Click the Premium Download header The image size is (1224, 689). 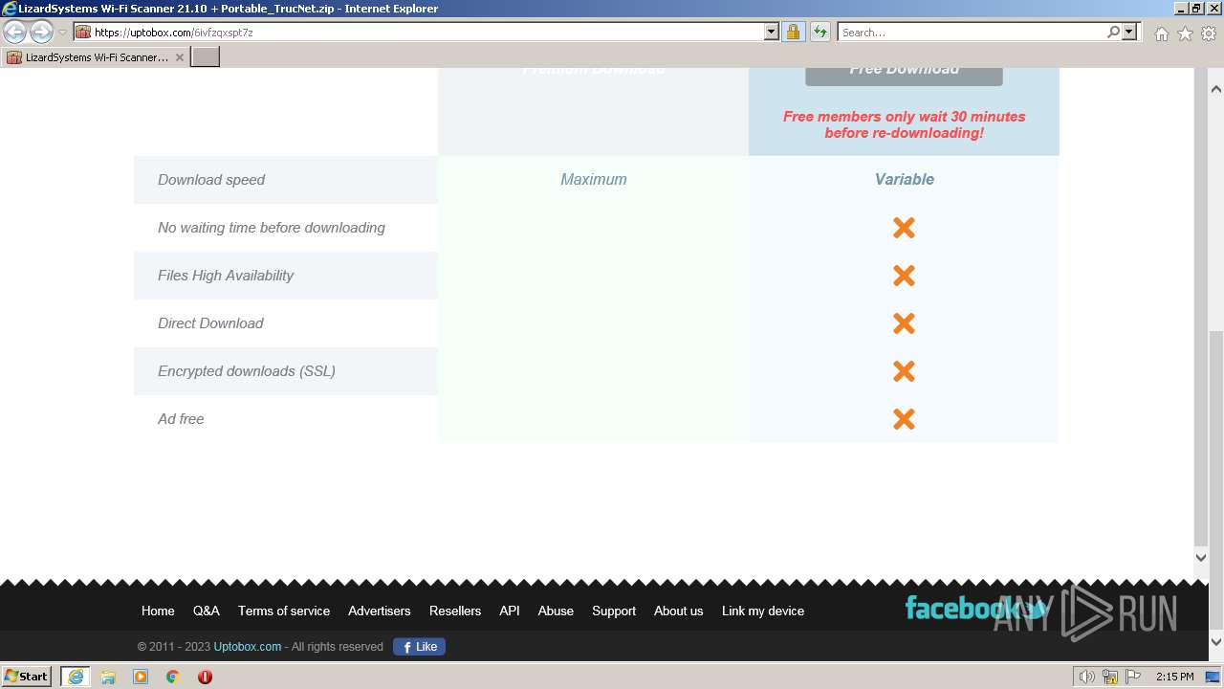coord(593,71)
